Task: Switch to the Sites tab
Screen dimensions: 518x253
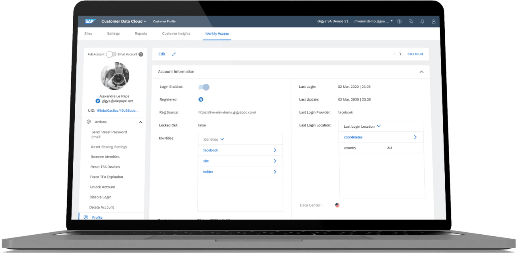Action: (x=88, y=34)
